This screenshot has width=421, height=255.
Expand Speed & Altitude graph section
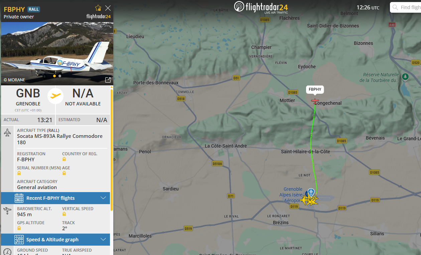pos(55,240)
